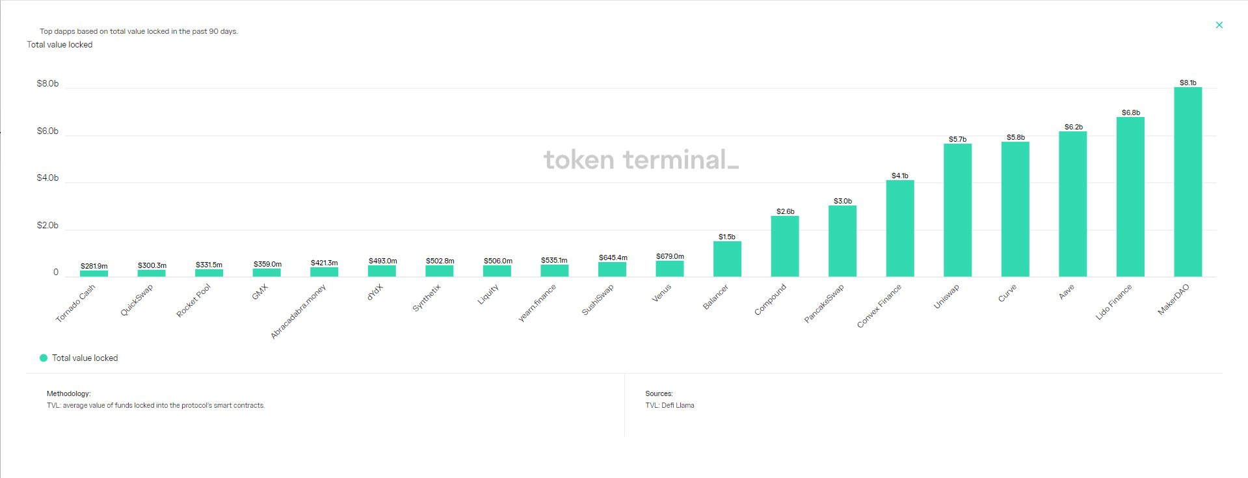1248x478 pixels.
Task: Toggle the Total value locked legend dot
Action: click(x=44, y=358)
